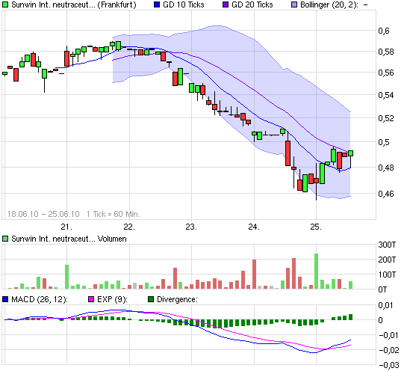Click the -0,02 MACD axis label
The width and height of the screenshot is (407, 371).
click(x=389, y=350)
